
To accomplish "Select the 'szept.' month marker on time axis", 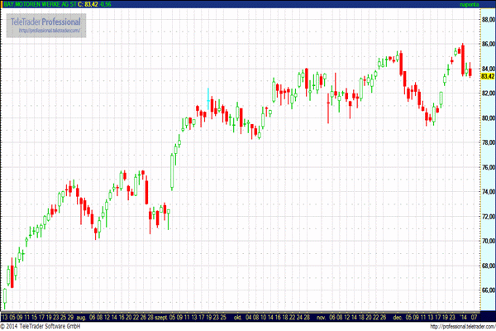I will pyautogui.click(x=161, y=318).
